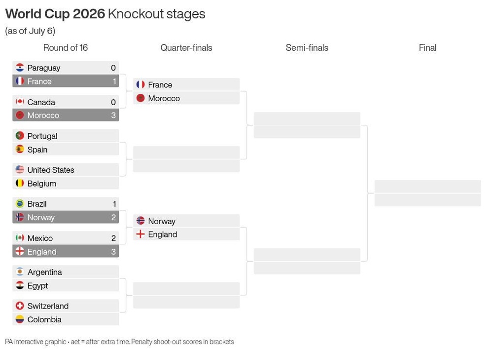Click the top empty Final slot
493x349 pixels.
(427, 186)
